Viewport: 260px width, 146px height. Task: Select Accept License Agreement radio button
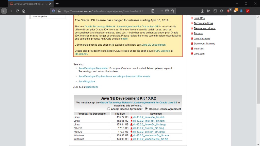[x=109, y=109]
